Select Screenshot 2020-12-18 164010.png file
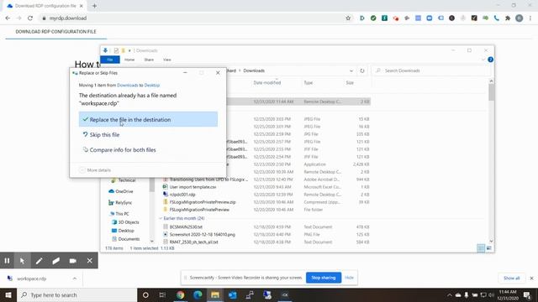This screenshot has height=302, width=538. point(202,235)
